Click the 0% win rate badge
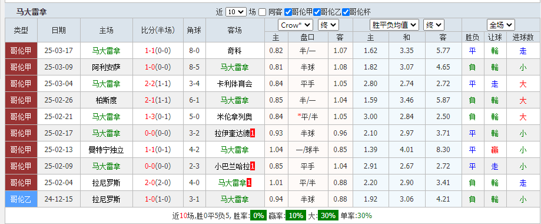The image size is (541, 224). (x=258, y=216)
